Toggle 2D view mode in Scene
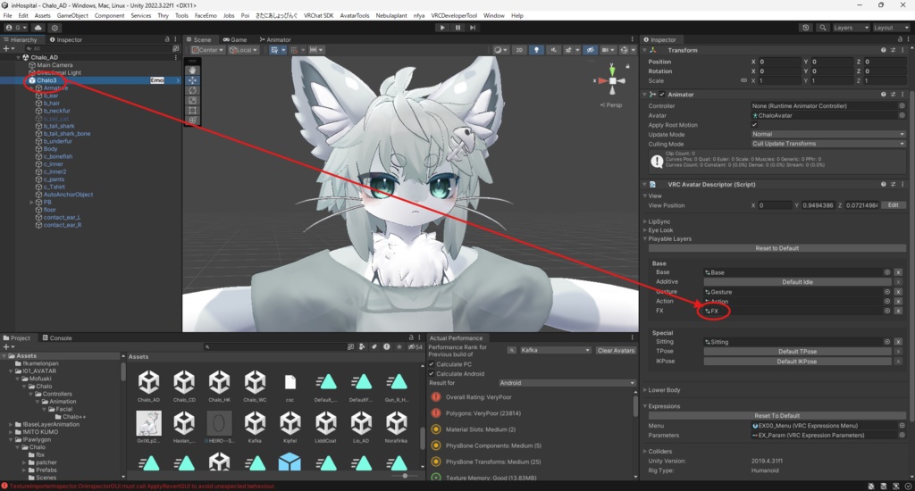Viewport: 915px width, 491px height. (x=519, y=50)
